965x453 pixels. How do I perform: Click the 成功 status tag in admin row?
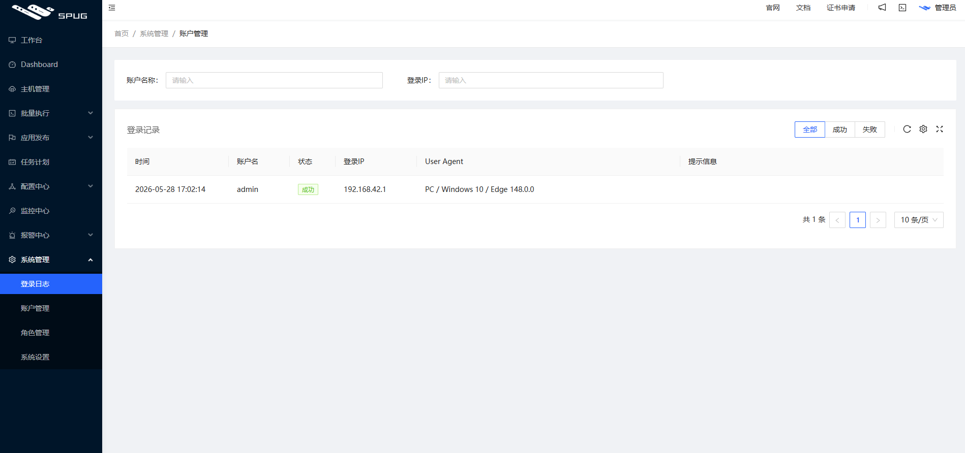(x=308, y=189)
